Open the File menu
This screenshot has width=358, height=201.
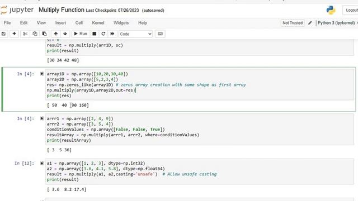pyautogui.click(x=7, y=23)
